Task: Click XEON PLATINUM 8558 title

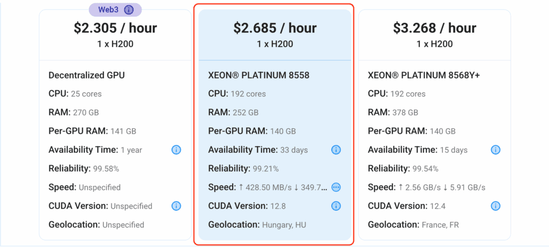Action: point(259,75)
